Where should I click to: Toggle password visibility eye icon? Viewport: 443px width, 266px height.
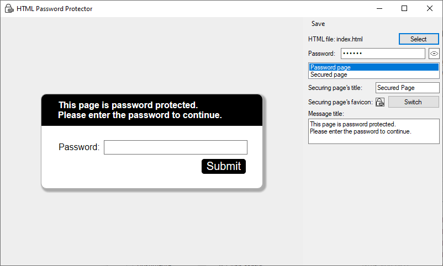pos(434,54)
